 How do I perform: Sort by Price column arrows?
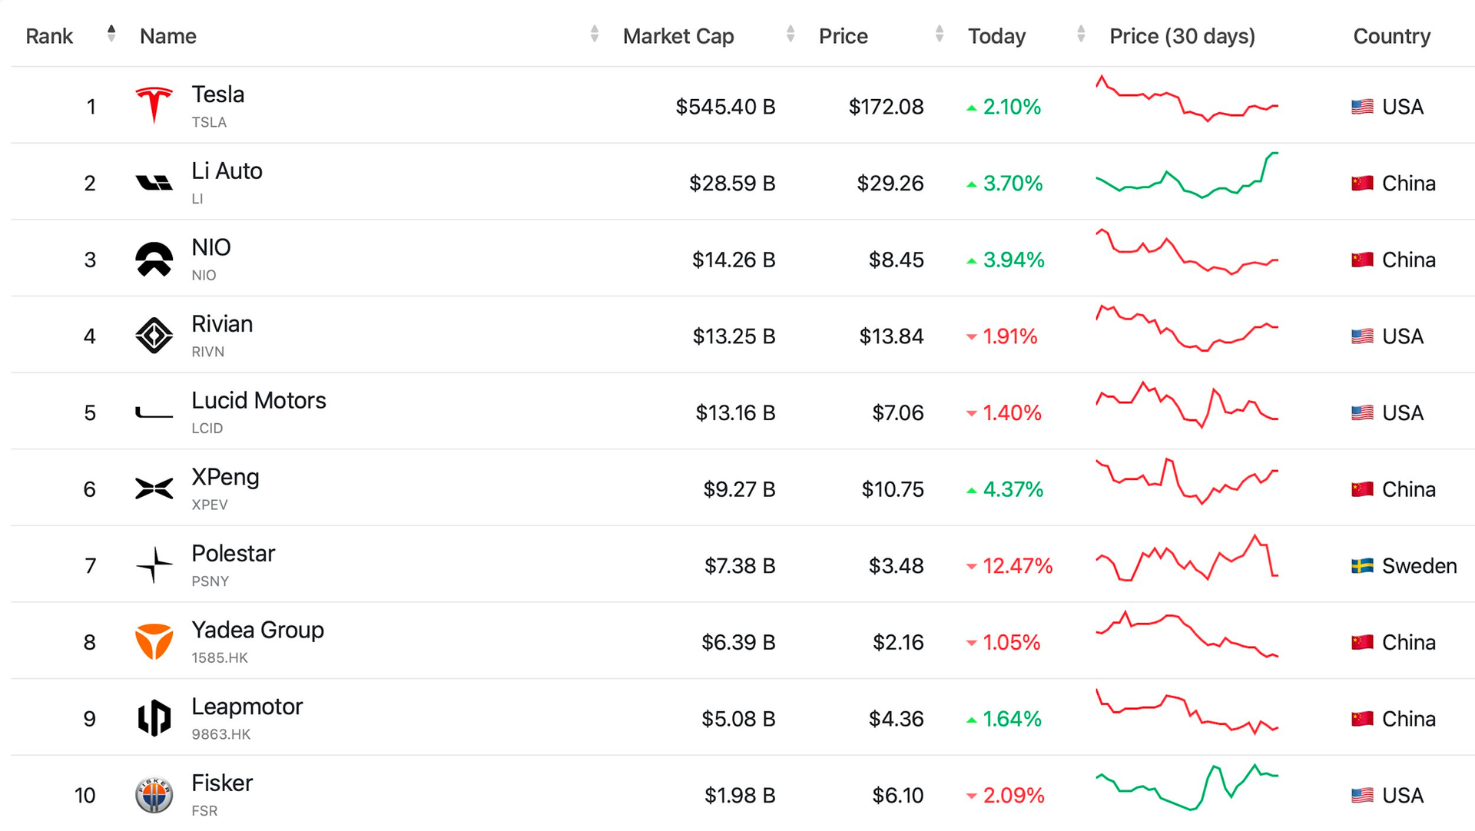940,34
